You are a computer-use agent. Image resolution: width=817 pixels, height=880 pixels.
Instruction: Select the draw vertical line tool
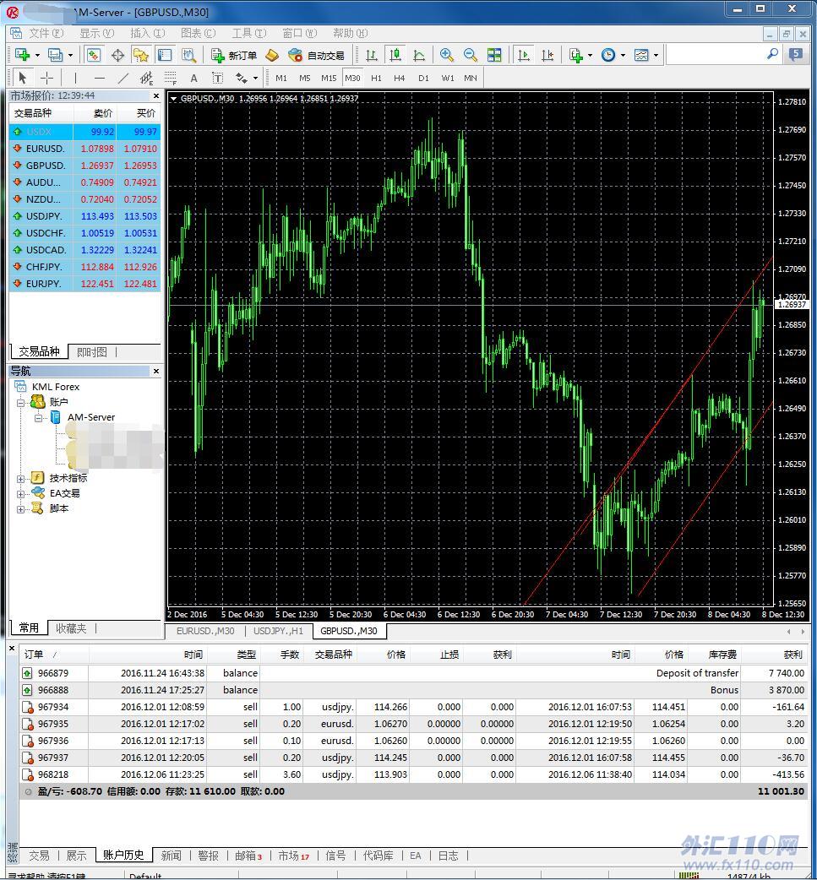coord(75,78)
